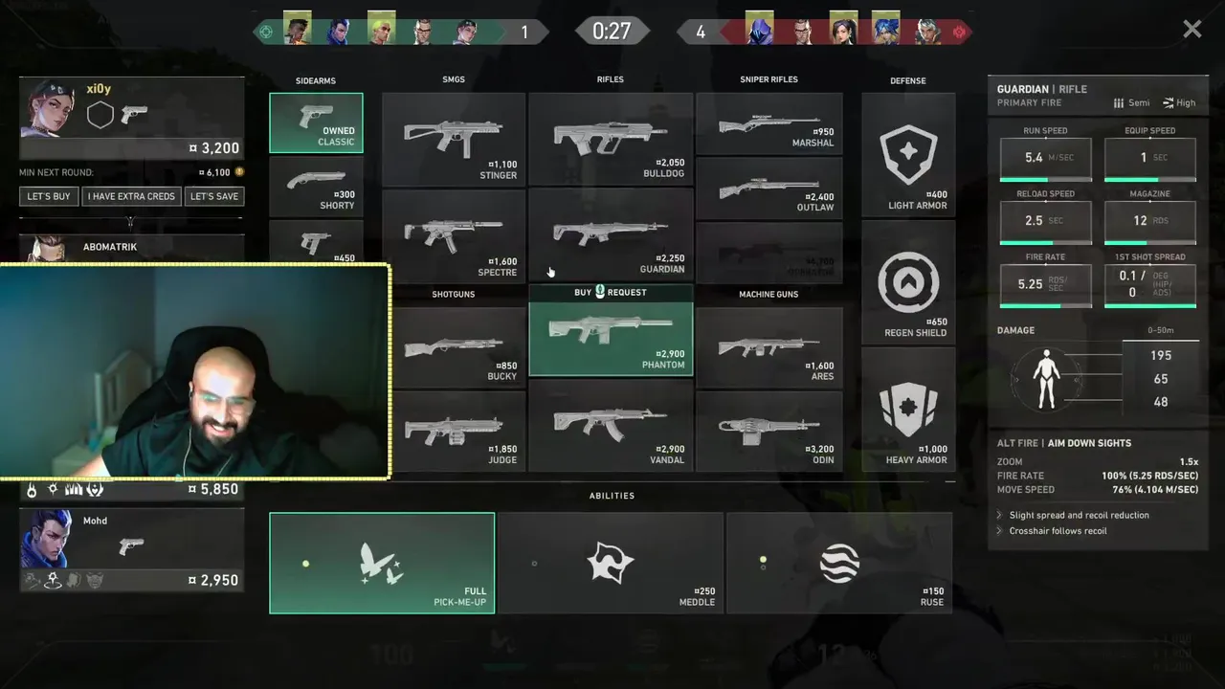Click xi0y player portrait
The image size is (1225, 689).
(x=48, y=108)
